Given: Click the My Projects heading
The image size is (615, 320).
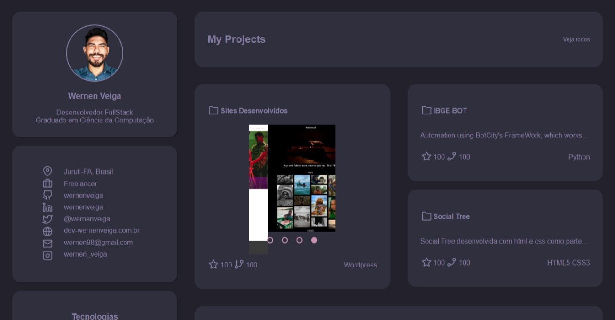Looking at the screenshot, I should (x=237, y=39).
